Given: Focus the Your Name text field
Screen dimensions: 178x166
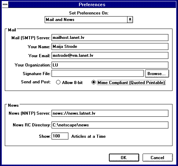Looking at the screenshot, I should click(x=110, y=46).
